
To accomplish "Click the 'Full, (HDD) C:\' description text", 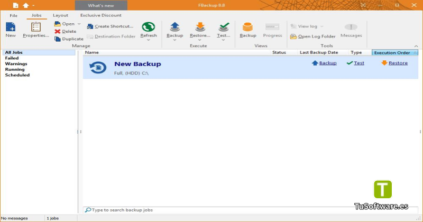I will [x=131, y=73].
